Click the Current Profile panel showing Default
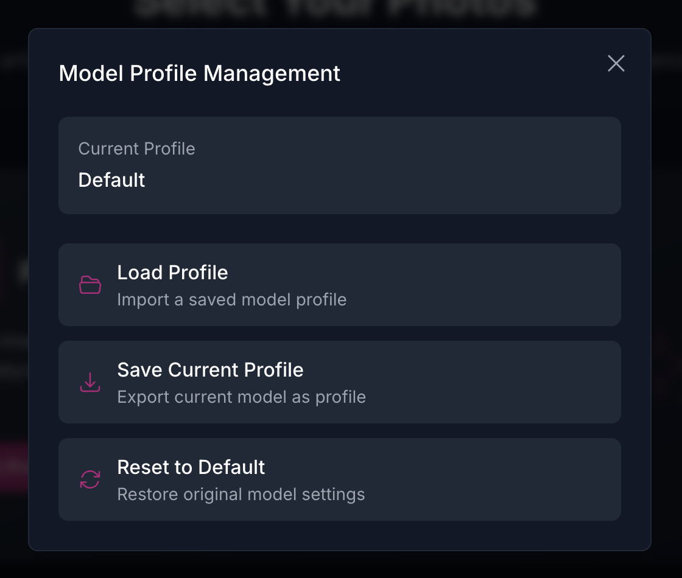Screen dimensions: 682x578 340,165
